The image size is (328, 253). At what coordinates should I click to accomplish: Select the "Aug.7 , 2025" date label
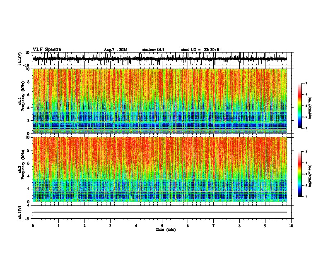[116, 50]
